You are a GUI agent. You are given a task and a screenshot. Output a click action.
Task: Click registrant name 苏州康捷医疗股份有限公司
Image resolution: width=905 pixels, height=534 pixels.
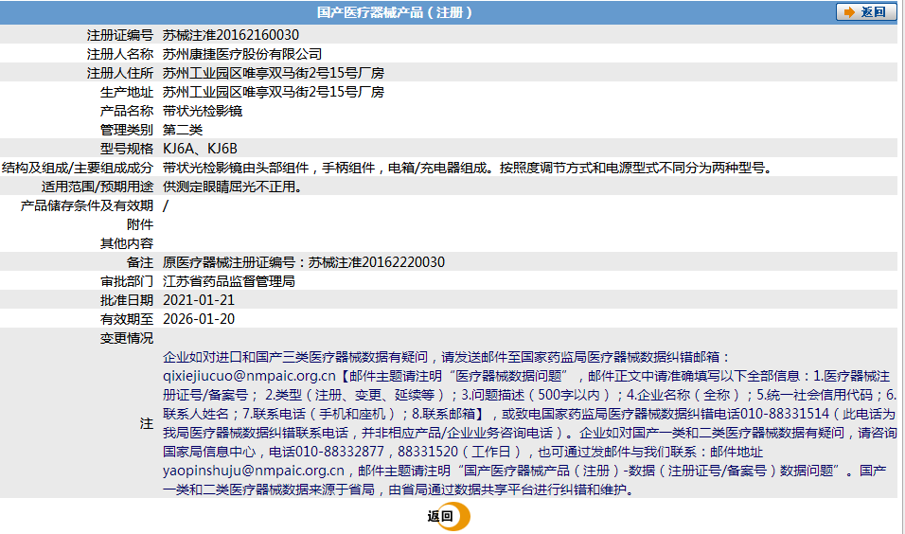coord(242,54)
